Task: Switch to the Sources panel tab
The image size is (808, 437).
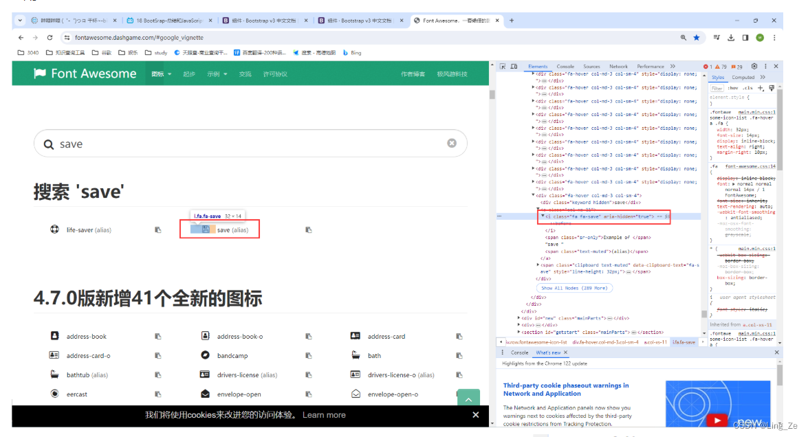Action: [591, 67]
